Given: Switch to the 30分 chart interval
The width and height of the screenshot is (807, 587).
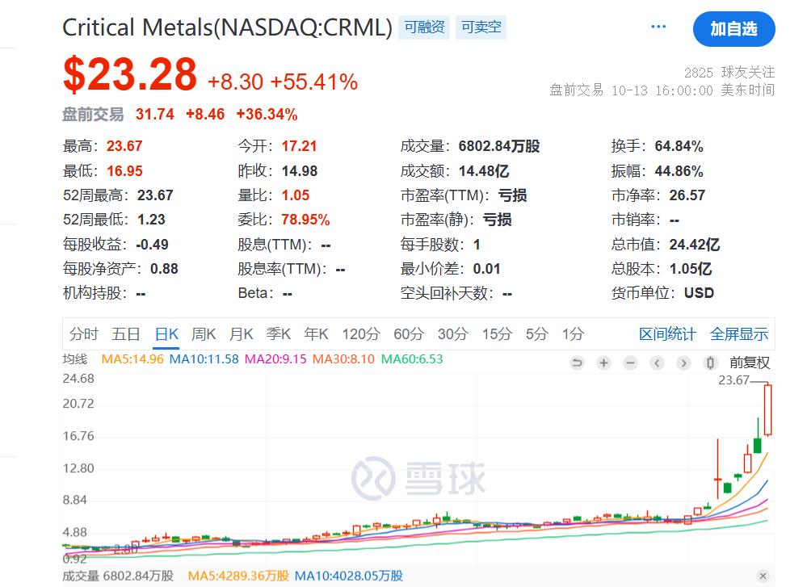Looking at the screenshot, I should point(452,334).
